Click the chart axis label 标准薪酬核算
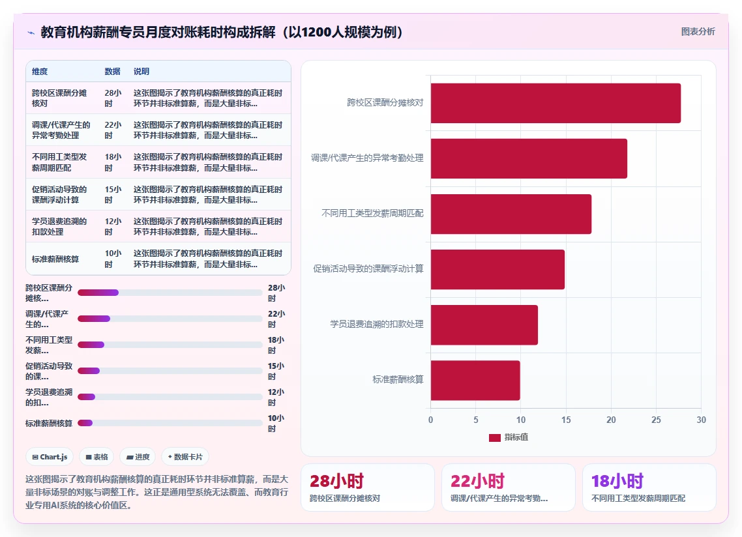This screenshot has width=742, height=537. 398,379
